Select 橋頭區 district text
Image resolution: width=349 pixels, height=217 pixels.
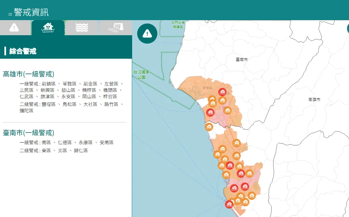click(110, 90)
